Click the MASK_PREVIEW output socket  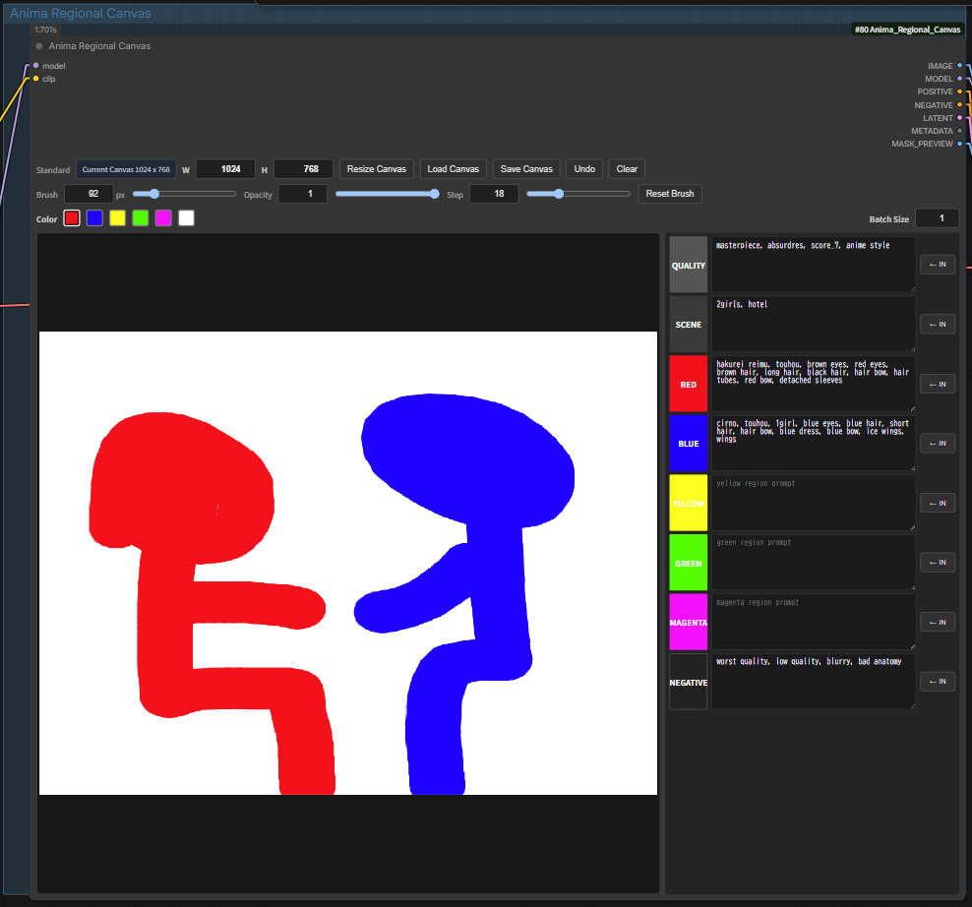click(x=959, y=144)
